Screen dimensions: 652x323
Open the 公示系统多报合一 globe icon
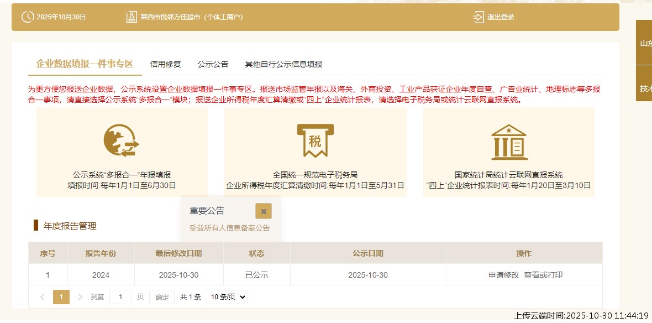pyautogui.click(x=120, y=140)
